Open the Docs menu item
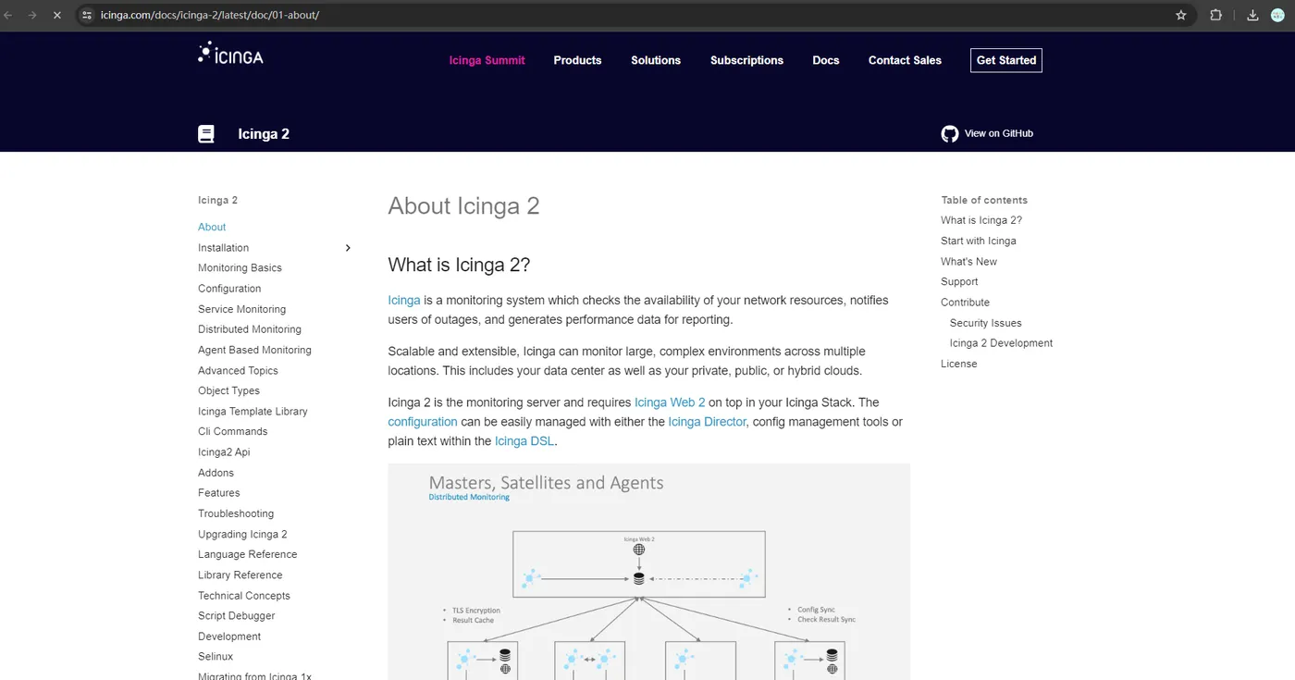Viewport: 1295px width, 680px height. 826,60
